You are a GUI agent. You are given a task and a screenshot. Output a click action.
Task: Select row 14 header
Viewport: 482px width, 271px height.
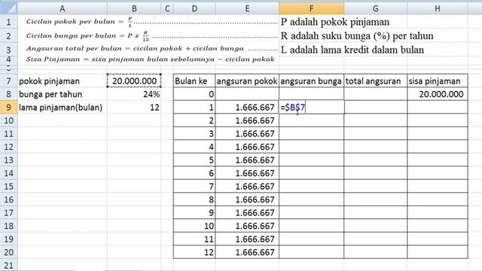(x=8, y=173)
